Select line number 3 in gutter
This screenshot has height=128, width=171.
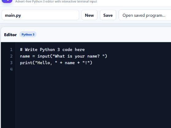point(11,63)
